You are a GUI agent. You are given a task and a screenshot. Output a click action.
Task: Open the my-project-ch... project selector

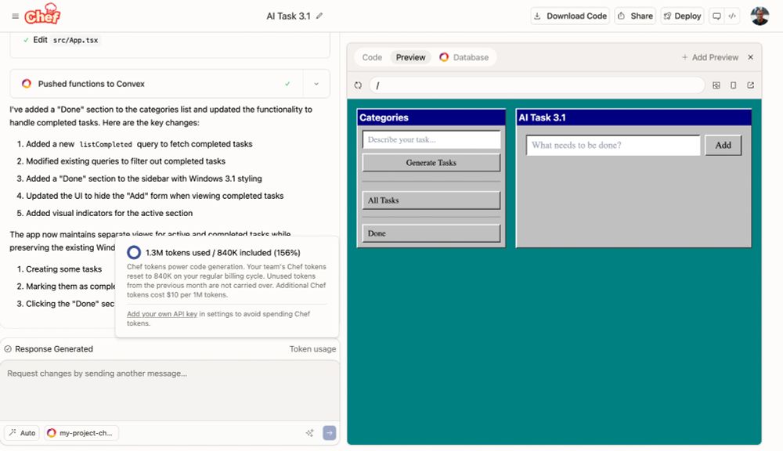tap(81, 433)
